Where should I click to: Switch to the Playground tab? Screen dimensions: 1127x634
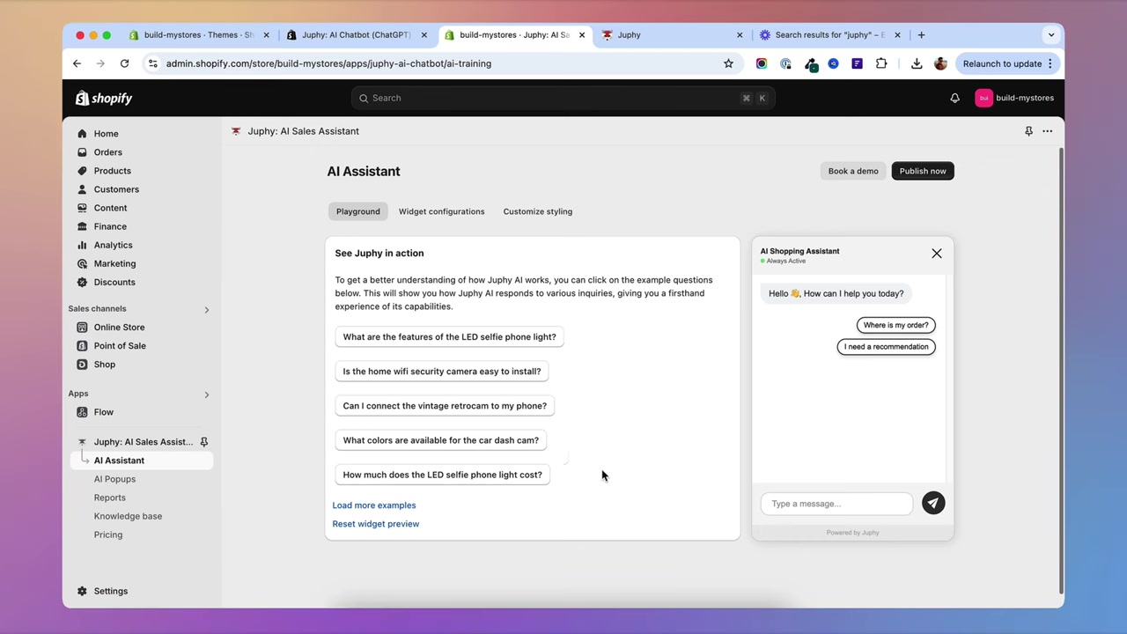[x=357, y=211]
